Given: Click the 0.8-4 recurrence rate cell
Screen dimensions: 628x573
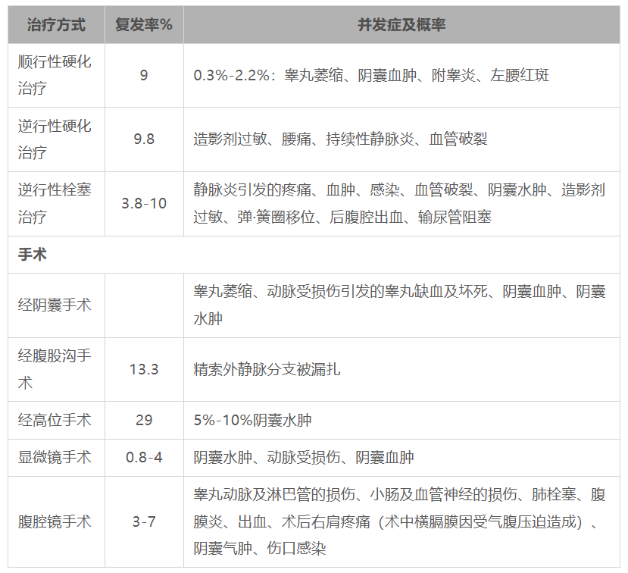Looking at the screenshot, I should coord(144,457).
